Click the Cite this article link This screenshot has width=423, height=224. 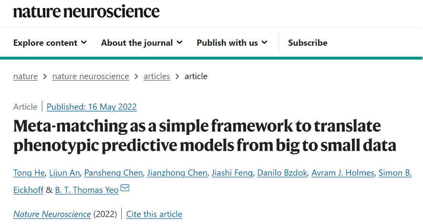[154, 214]
